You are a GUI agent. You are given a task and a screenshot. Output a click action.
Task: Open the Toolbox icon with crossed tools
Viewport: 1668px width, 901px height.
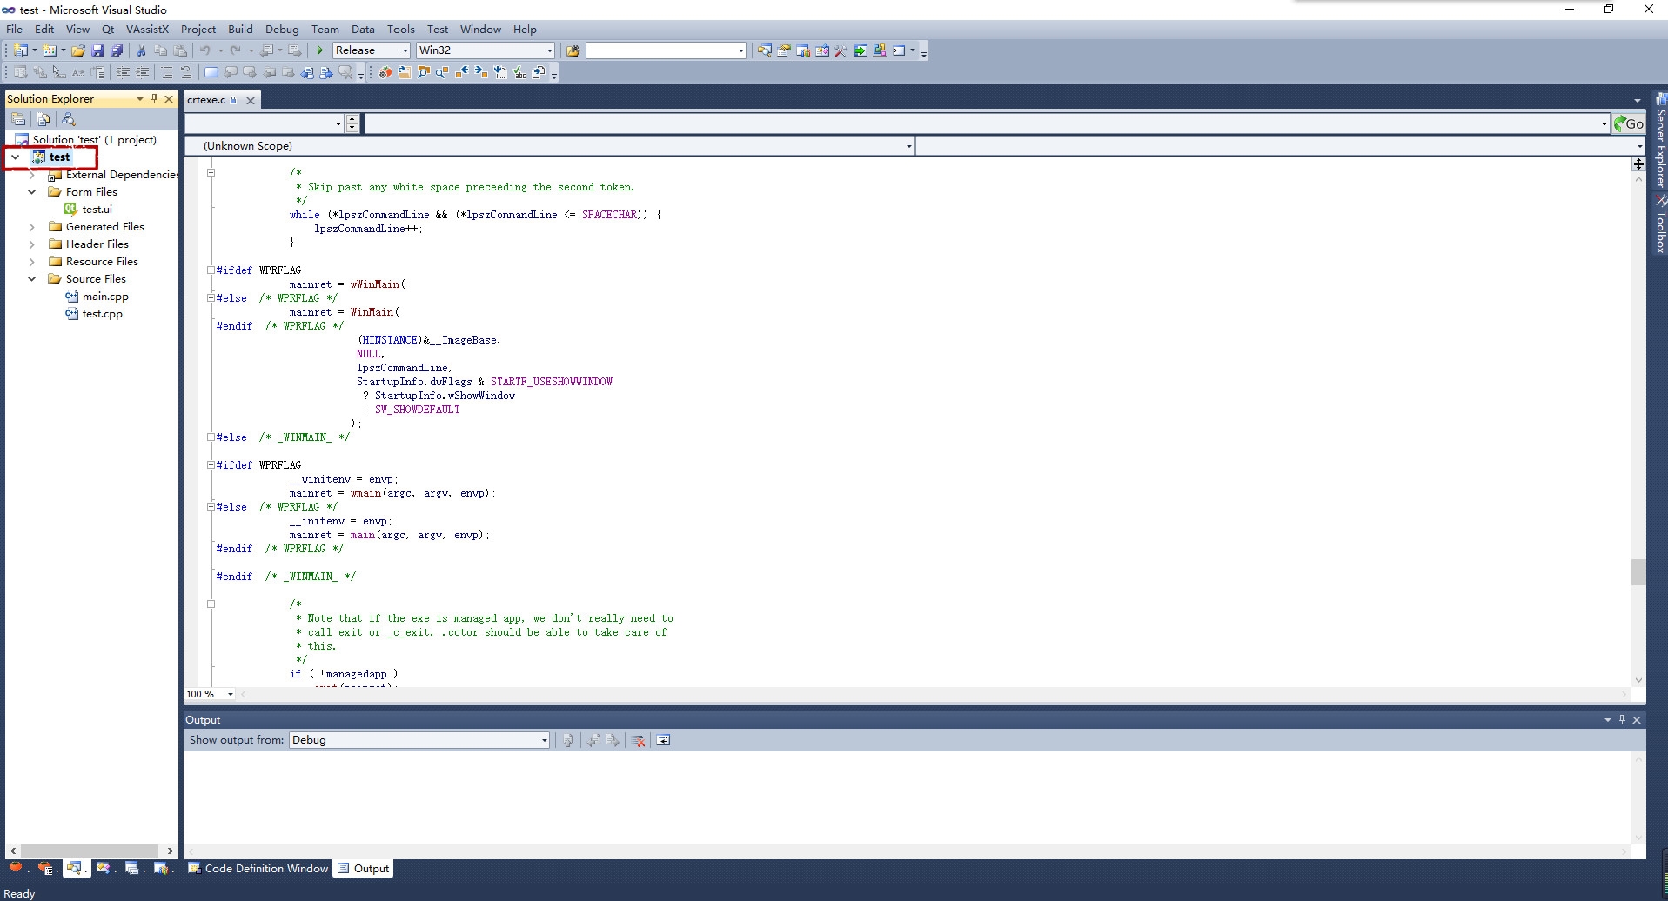pos(841,50)
